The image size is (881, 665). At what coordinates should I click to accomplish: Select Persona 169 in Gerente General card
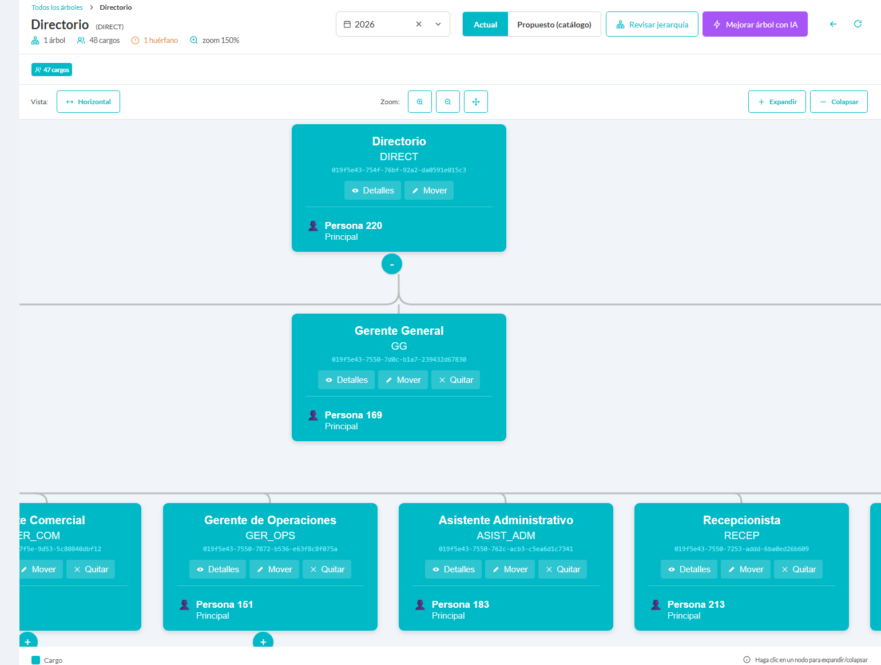pyautogui.click(x=354, y=415)
